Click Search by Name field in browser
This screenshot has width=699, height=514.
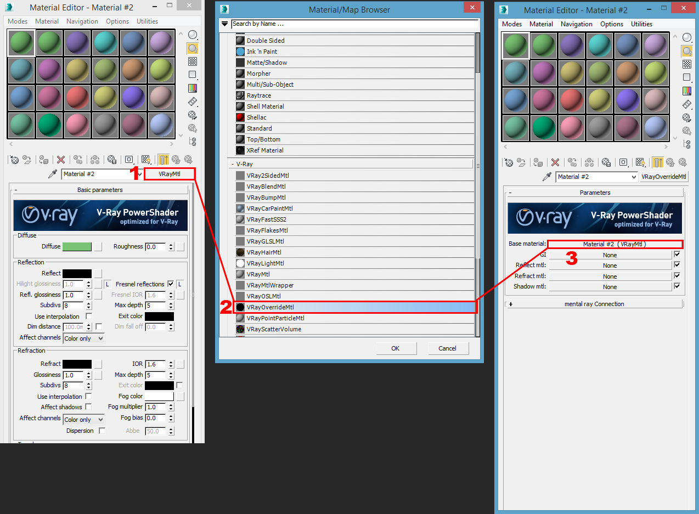click(x=354, y=24)
